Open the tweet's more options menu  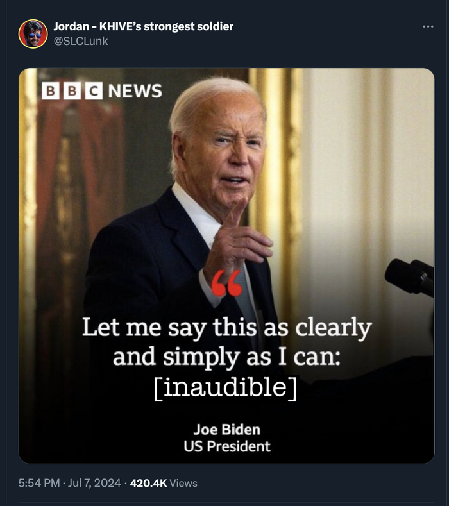click(x=428, y=27)
